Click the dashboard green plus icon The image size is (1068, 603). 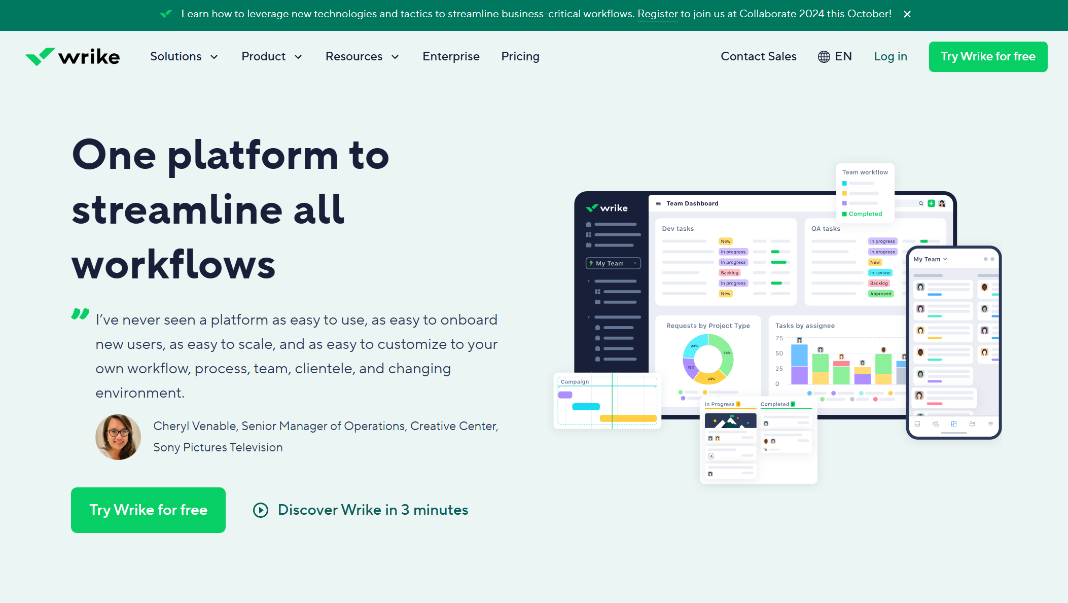[x=931, y=203]
